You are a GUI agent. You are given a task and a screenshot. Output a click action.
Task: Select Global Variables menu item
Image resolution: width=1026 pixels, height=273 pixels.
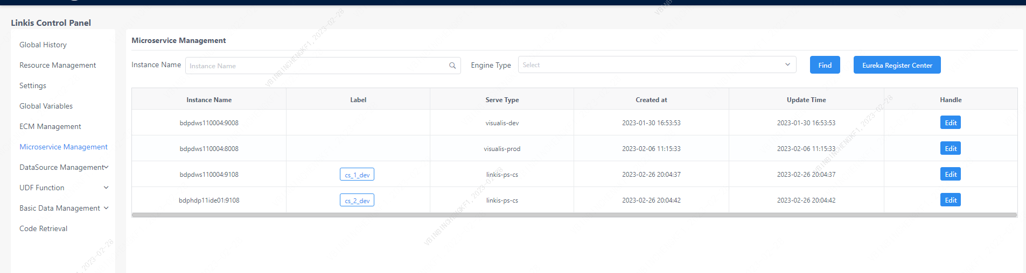pos(46,106)
